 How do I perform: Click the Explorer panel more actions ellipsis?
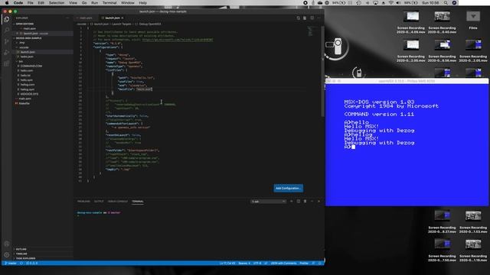coord(67,18)
